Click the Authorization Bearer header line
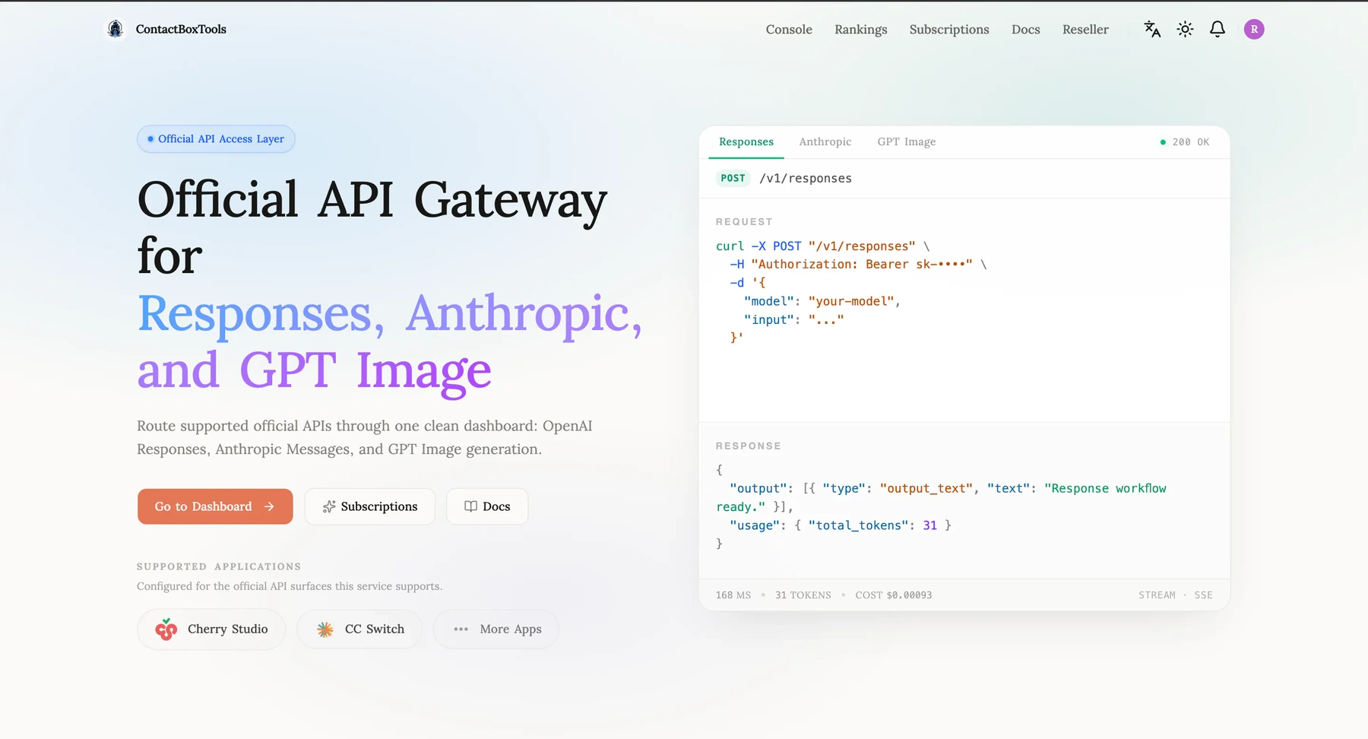Screen dimensions: 1368x739 click(858, 265)
